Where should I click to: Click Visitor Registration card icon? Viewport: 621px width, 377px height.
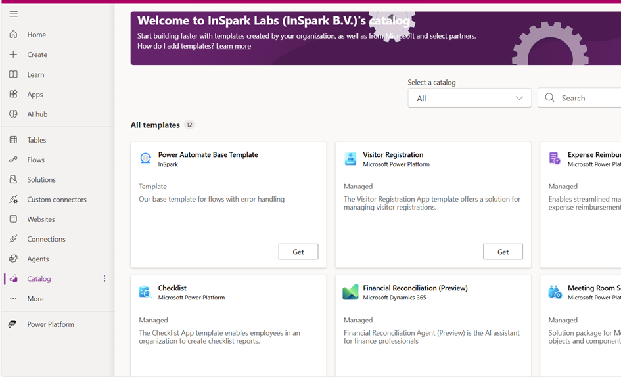tap(350, 158)
